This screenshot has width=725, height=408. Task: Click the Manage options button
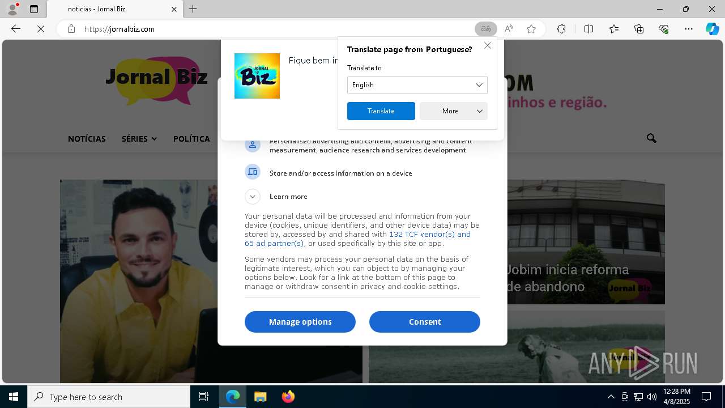pyautogui.click(x=300, y=322)
